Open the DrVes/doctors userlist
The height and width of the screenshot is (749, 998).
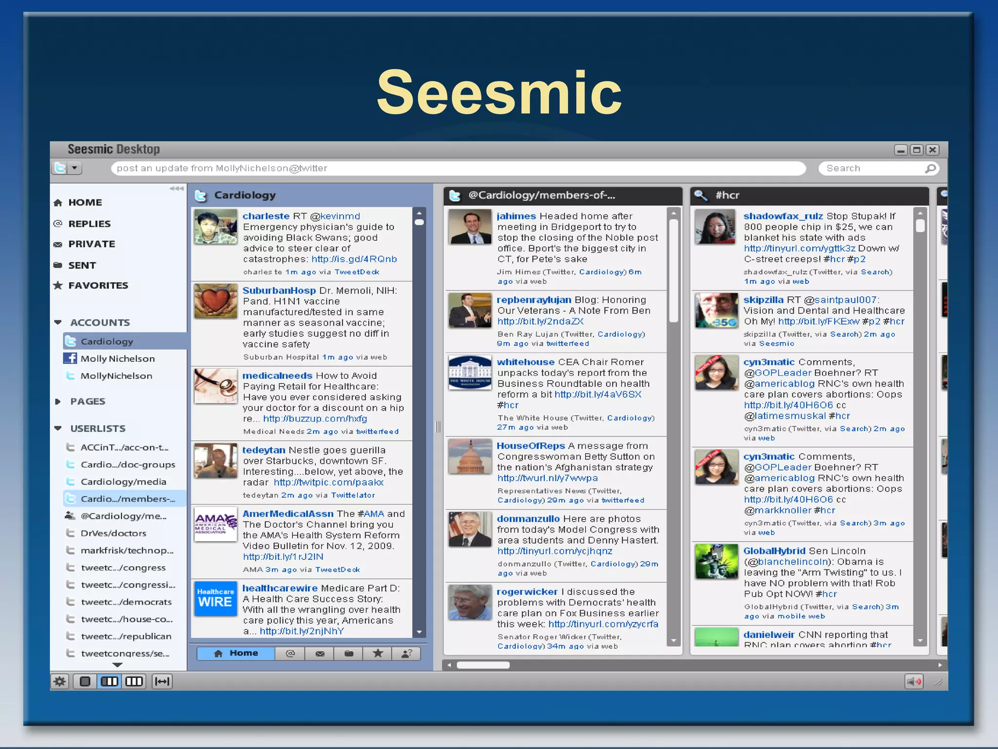[113, 533]
